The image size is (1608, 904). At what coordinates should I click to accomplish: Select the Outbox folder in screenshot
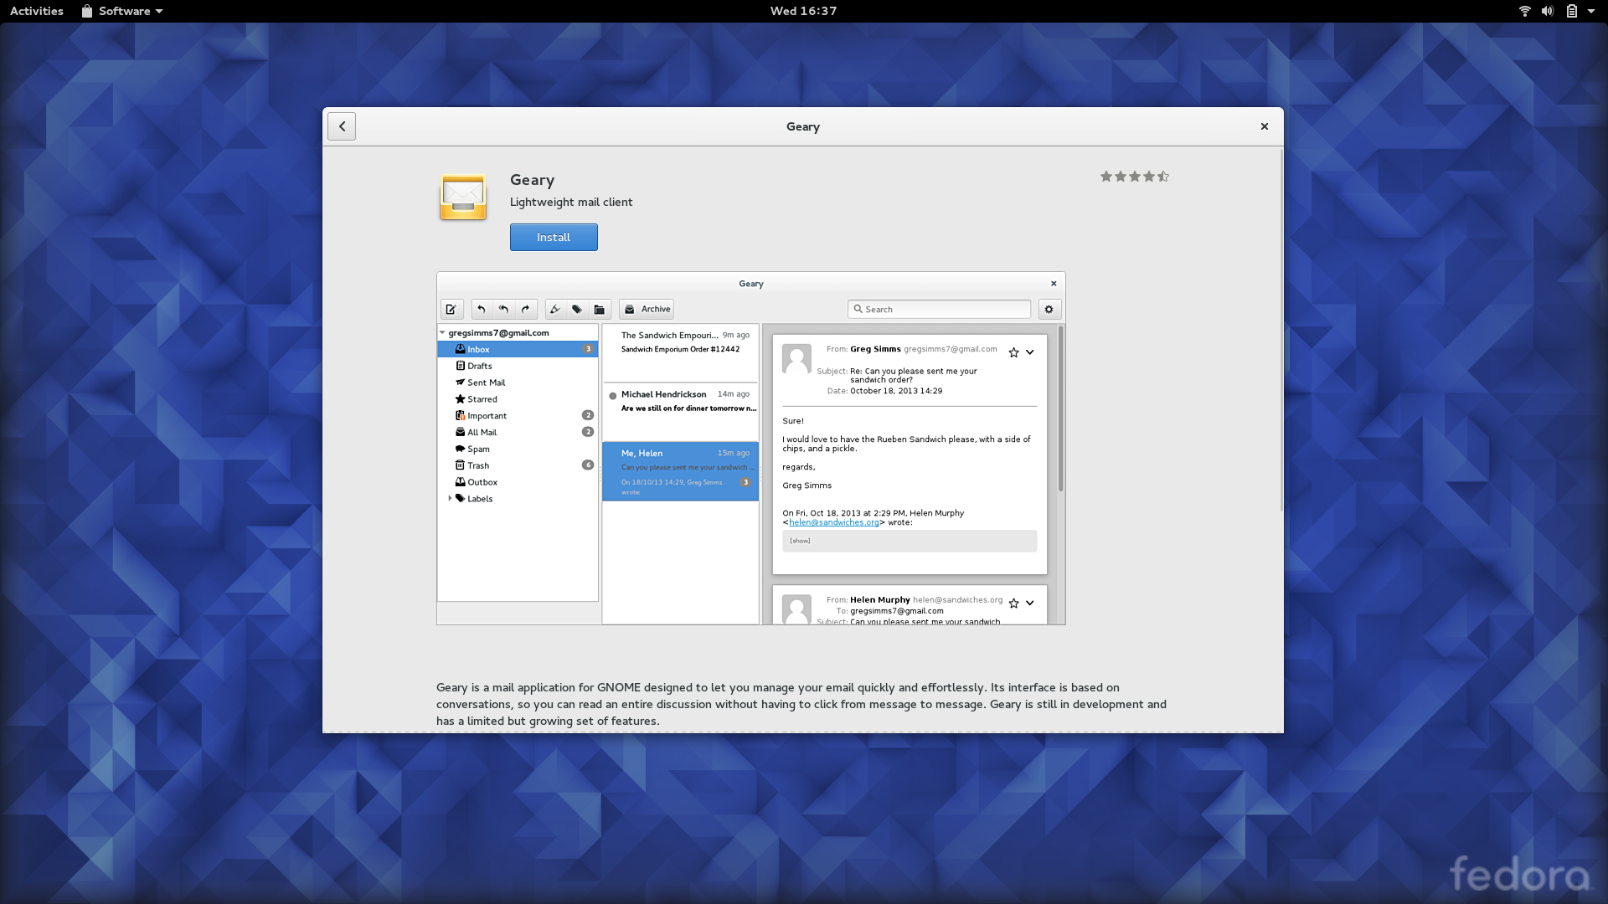pos(518,482)
